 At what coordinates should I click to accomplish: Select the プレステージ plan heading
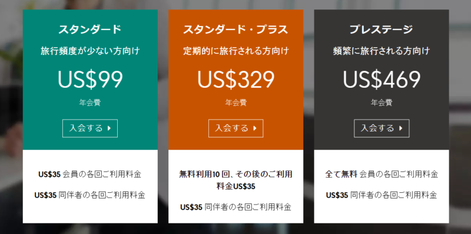click(382, 29)
